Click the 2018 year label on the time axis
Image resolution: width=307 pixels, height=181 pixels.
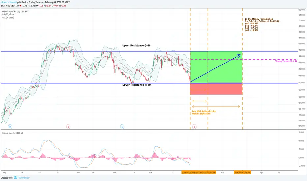[150, 172]
